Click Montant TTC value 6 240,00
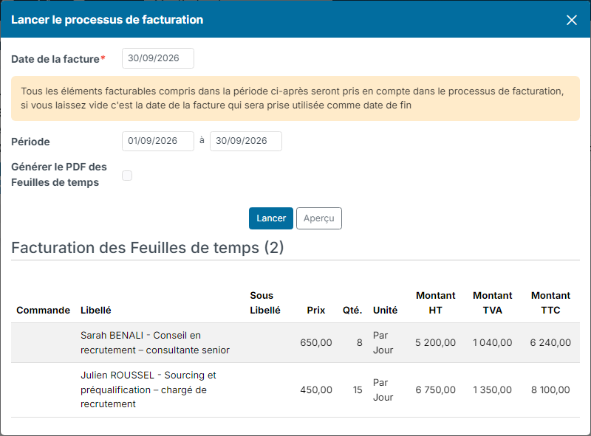 pyautogui.click(x=550, y=342)
